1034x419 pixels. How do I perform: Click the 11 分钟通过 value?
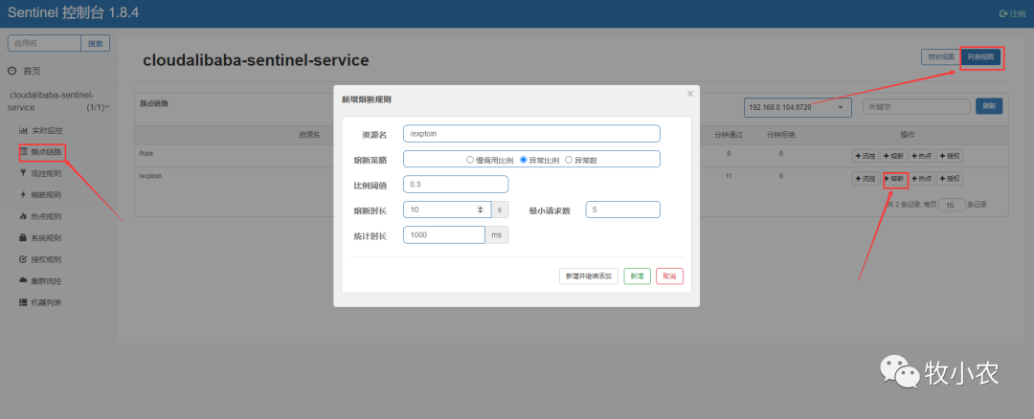click(x=729, y=177)
